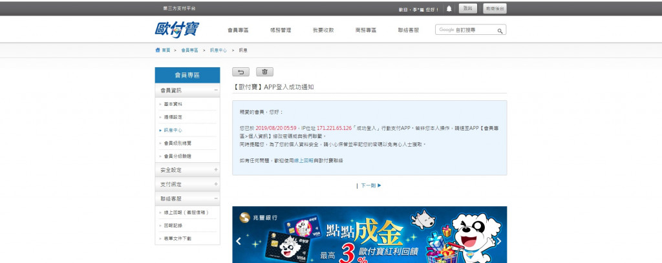Click 會員專區 in the breadcrumb
This screenshot has width=662, height=263.
coord(189,50)
